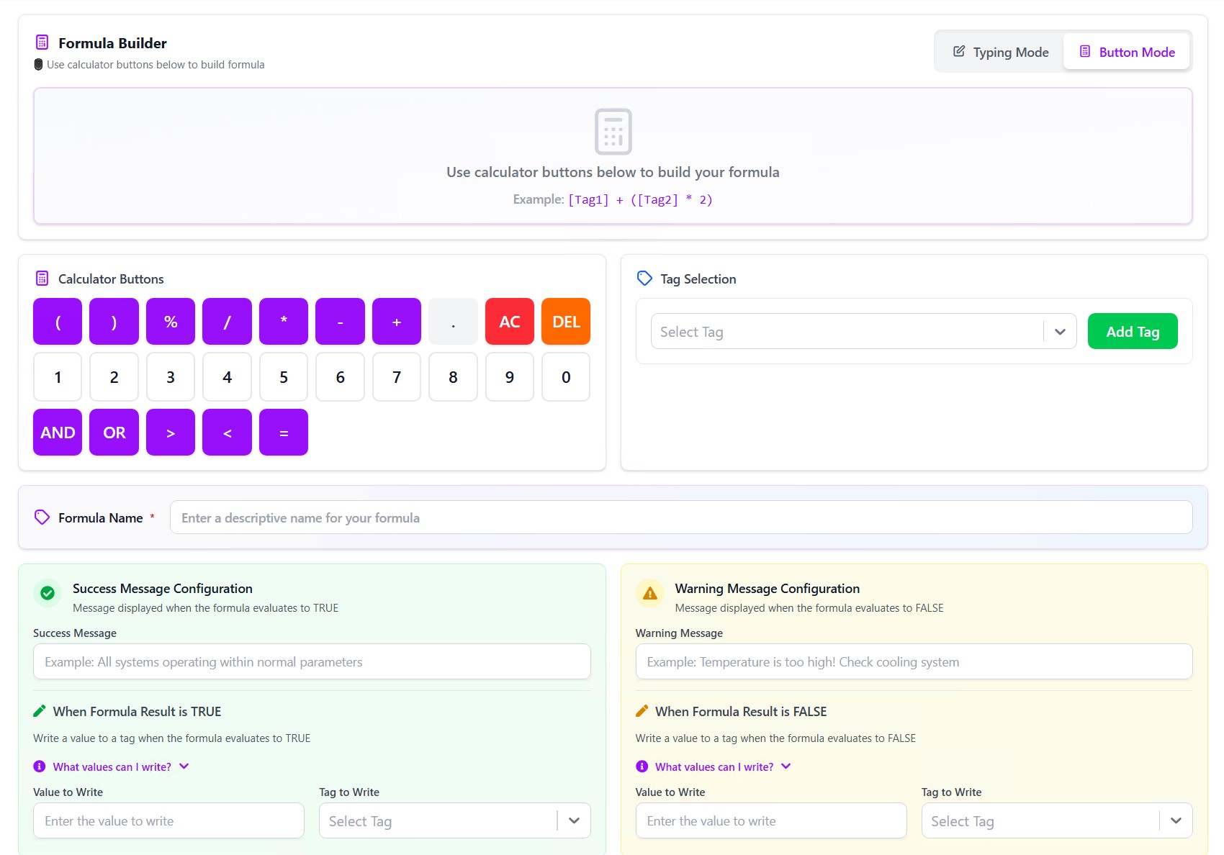The height and width of the screenshot is (855, 1224).
Task: Click the calculator icon beside Formula Builder
Action: tap(42, 42)
